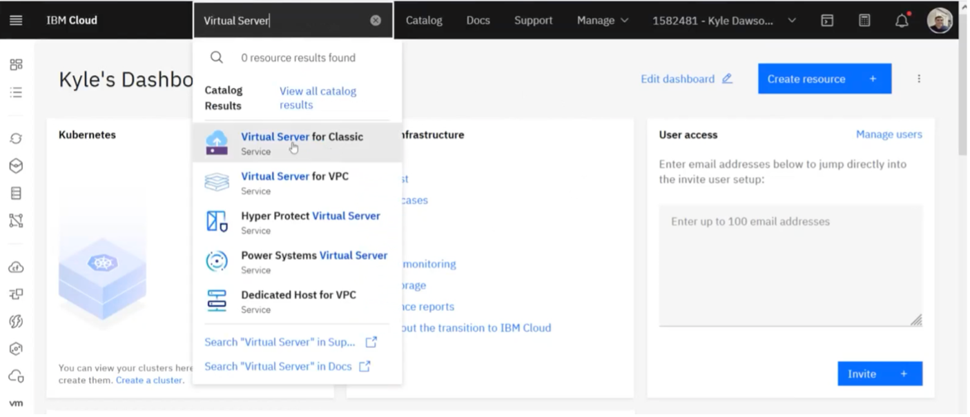Click external-link icon for Docs search
Viewport: 970px width, 417px height.
[x=365, y=367]
